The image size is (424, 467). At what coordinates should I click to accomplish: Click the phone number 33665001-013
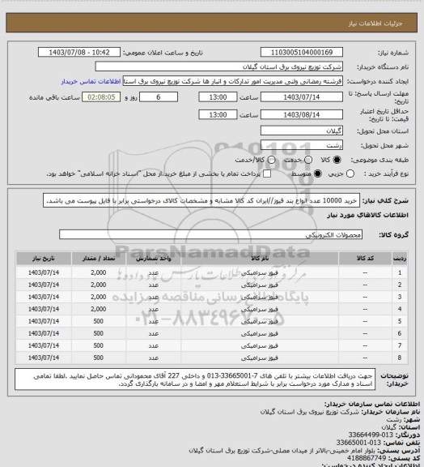[x=358, y=443]
